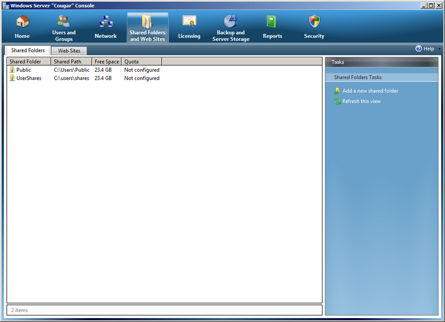The image size is (445, 322).
Task: Click the Help question mark icon
Action: 419,49
